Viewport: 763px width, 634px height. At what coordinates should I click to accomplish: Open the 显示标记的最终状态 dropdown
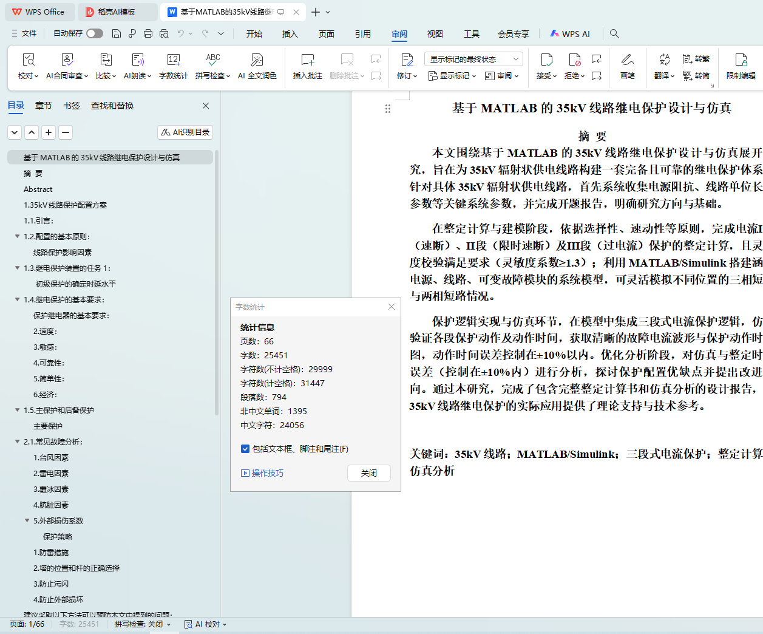pyautogui.click(x=473, y=59)
